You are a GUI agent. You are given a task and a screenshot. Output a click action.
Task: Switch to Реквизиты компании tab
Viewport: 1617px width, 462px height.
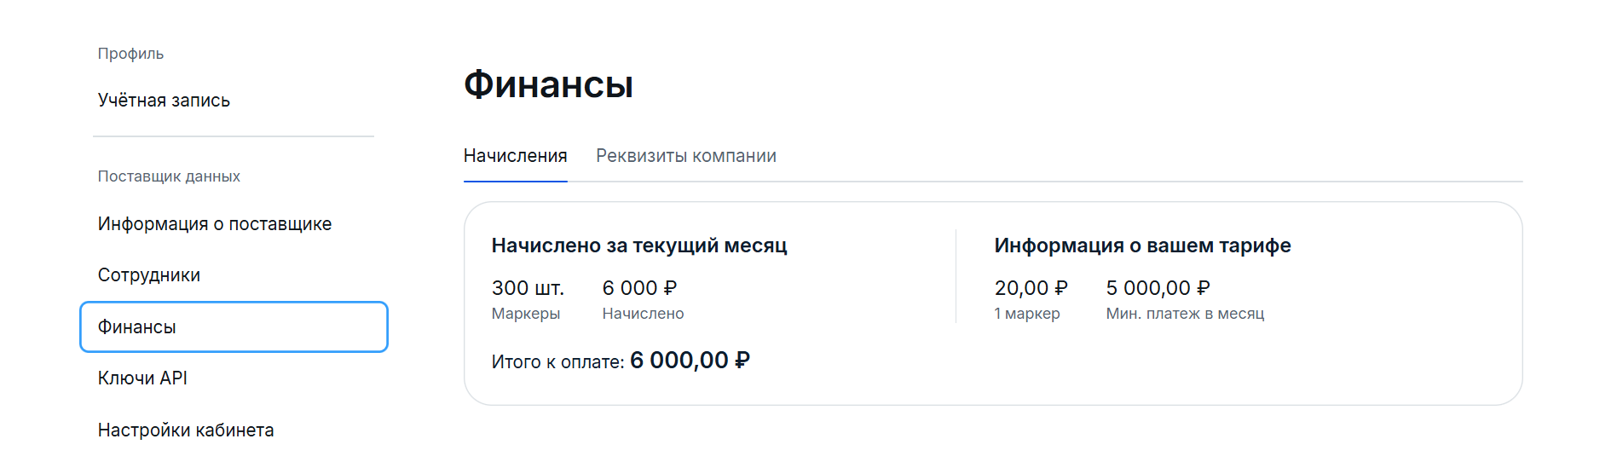(x=685, y=156)
